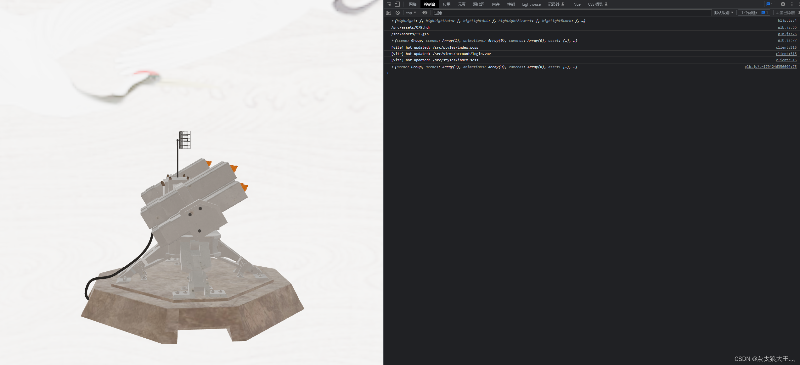Screen dimensions: 800x365
Task: Open DevTools settings gear
Action: click(x=783, y=4)
